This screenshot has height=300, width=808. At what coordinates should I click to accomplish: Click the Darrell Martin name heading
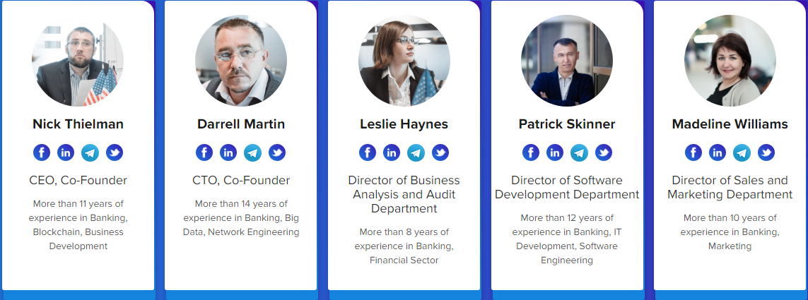[x=241, y=124]
